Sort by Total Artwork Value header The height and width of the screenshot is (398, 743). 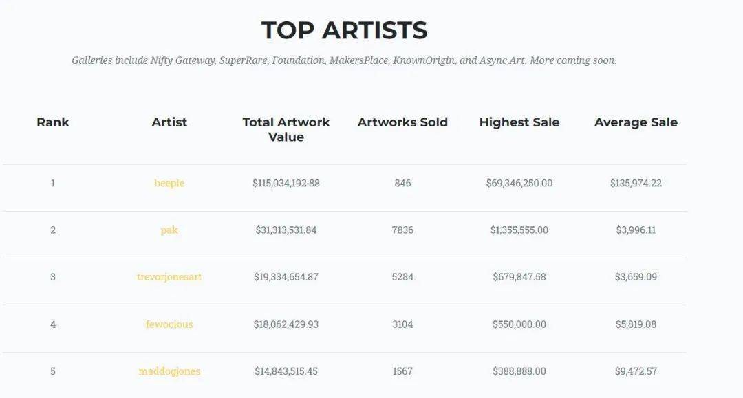pyautogui.click(x=286, y=129)
